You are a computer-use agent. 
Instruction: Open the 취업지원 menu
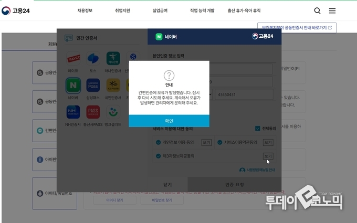tap(122, 10)
